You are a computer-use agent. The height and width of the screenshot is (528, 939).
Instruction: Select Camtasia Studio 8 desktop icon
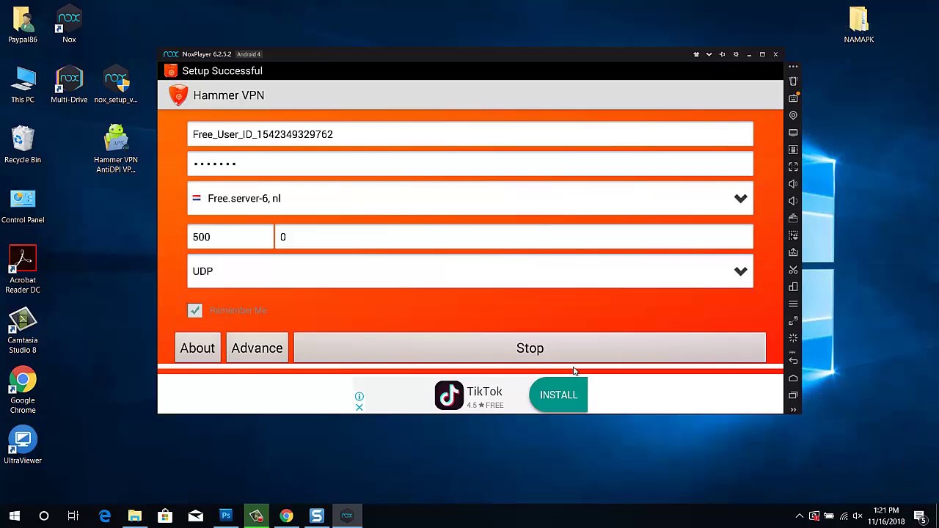tap(23, 330)
